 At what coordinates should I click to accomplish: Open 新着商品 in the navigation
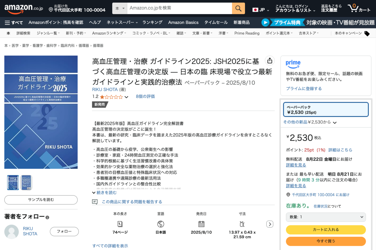coord(241,23)
